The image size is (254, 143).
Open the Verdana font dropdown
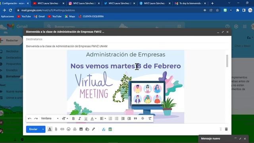tap(50, 118)
